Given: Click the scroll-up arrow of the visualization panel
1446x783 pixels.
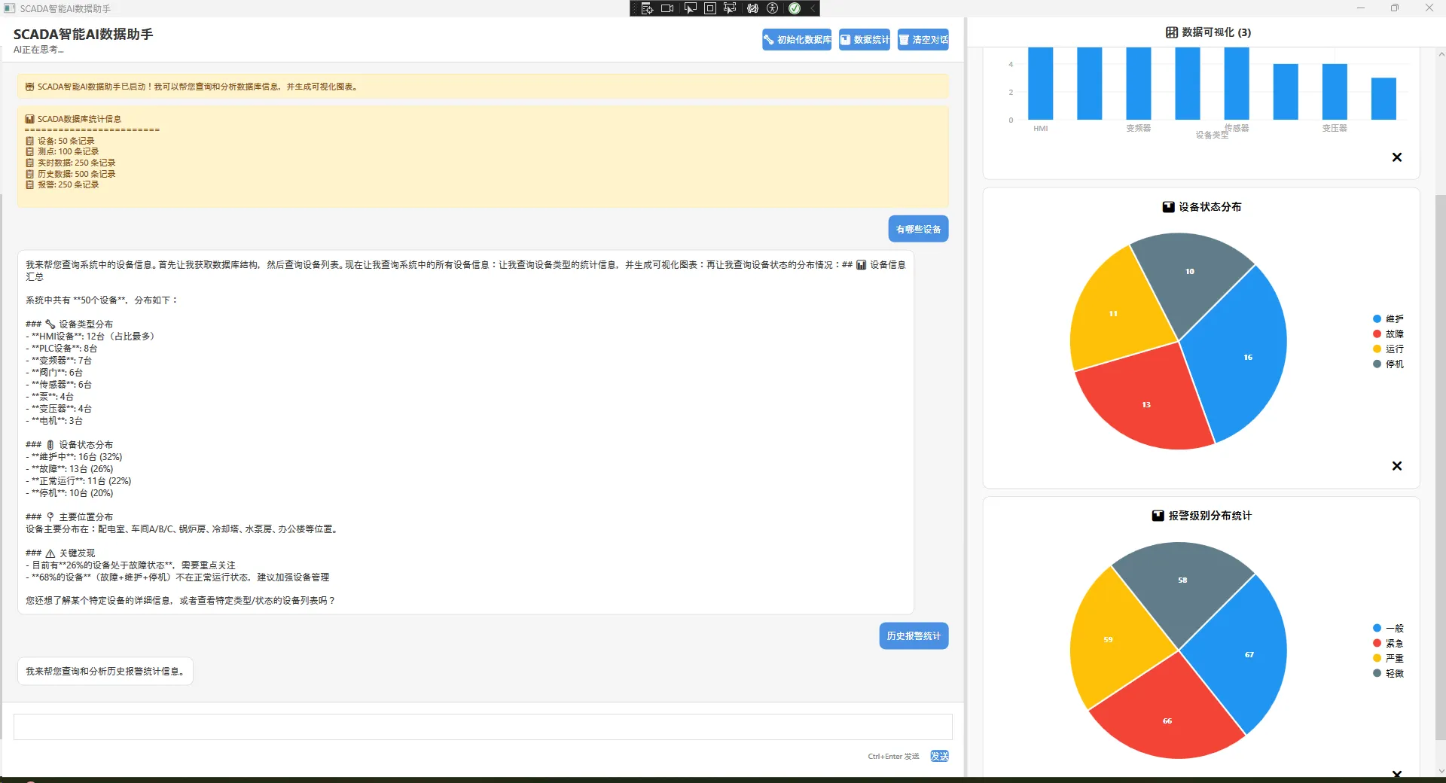Looking at the screenshot, I should pos(1441,54).
